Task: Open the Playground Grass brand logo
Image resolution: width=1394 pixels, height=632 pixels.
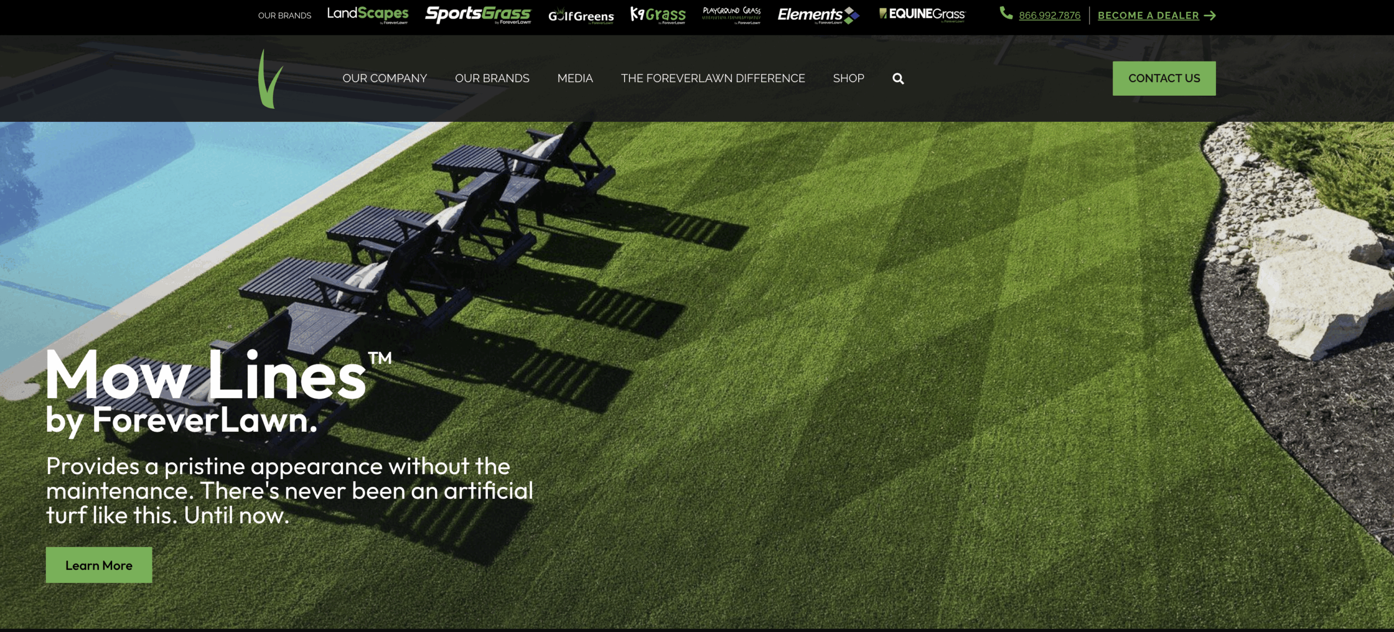Action: point(731,15)
